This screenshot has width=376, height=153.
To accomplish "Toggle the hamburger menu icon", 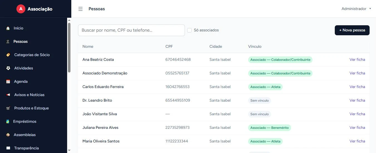I will (80, 9).
